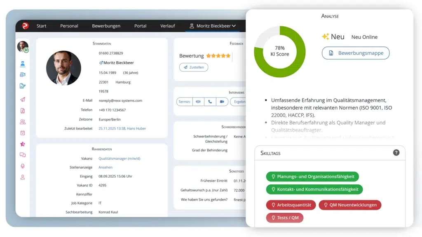The width and height of the screenshot is (422, 237).
Task: Open the Bewerbungsmappe button
Action: pos(355,53)
